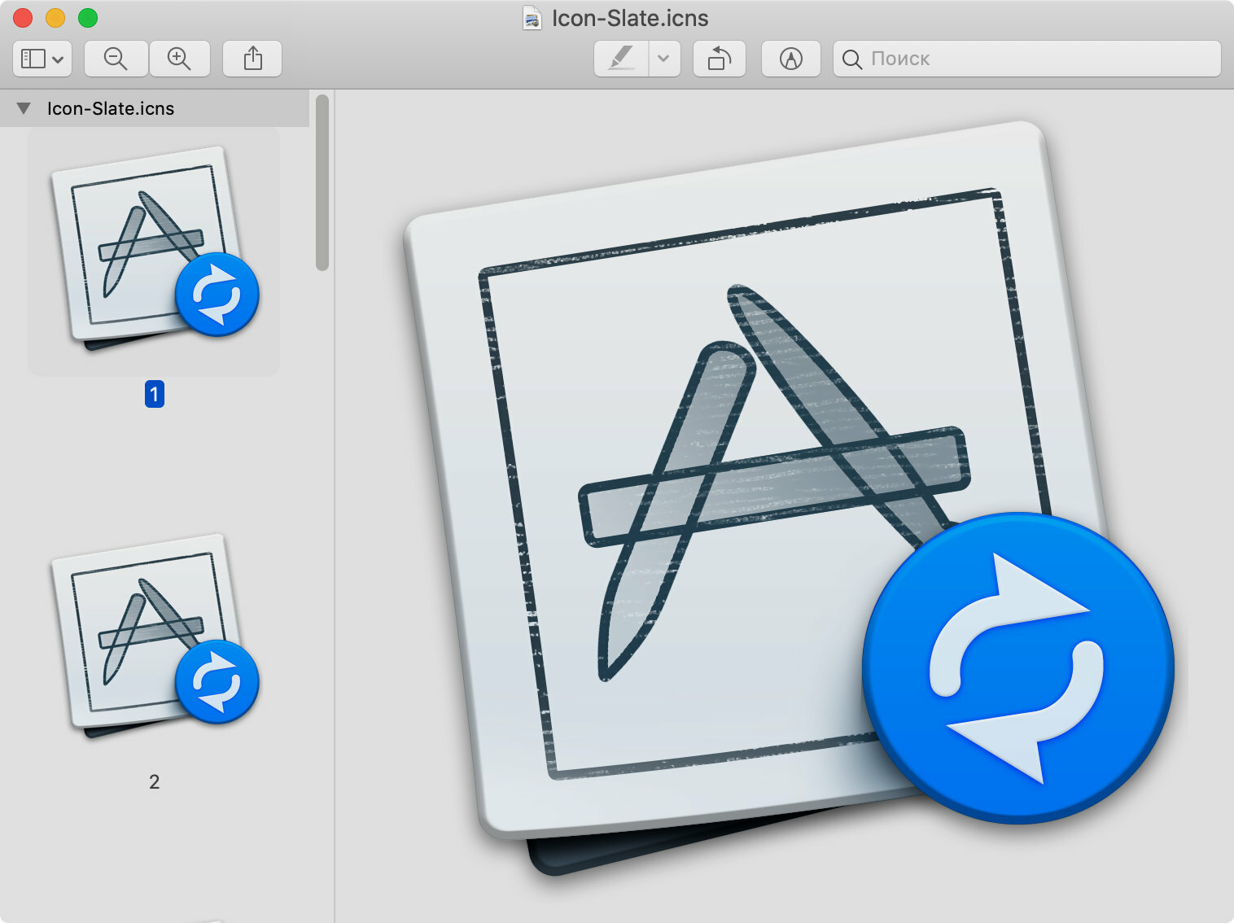Click the green full-screen window button
1234x923 pixels.
(x=88, y=18)
